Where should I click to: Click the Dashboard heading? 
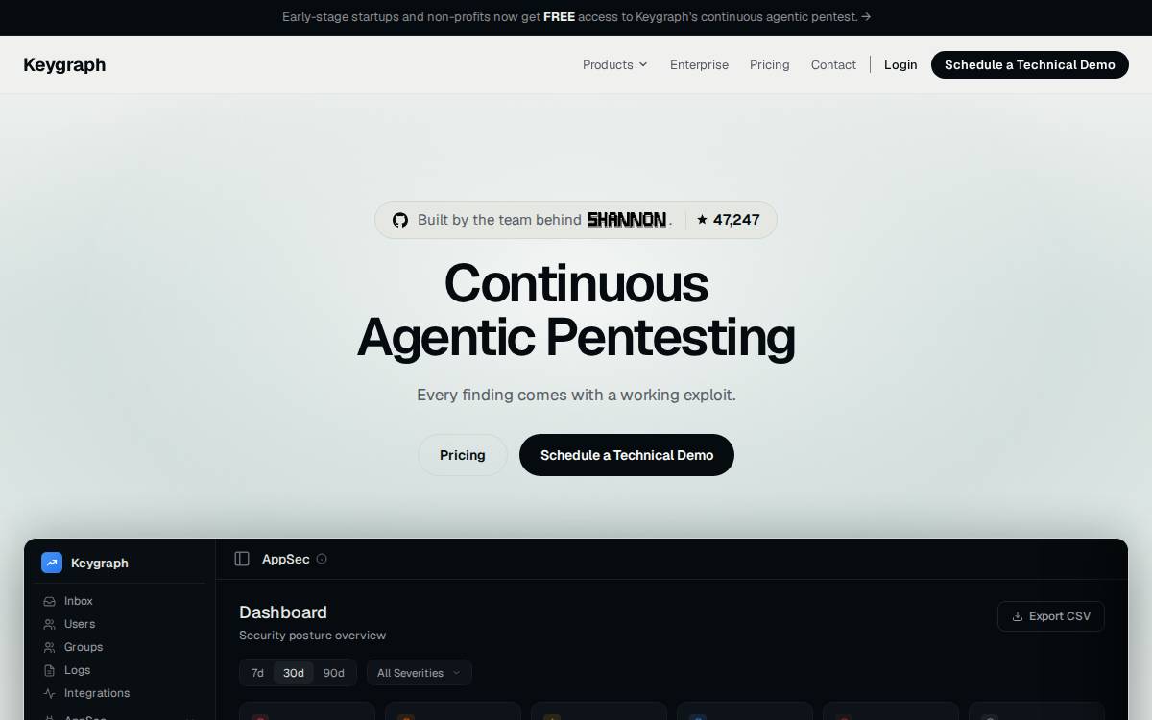(283, 612)
